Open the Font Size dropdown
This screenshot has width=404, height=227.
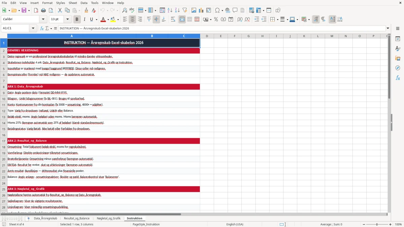[x=68, y=20]
